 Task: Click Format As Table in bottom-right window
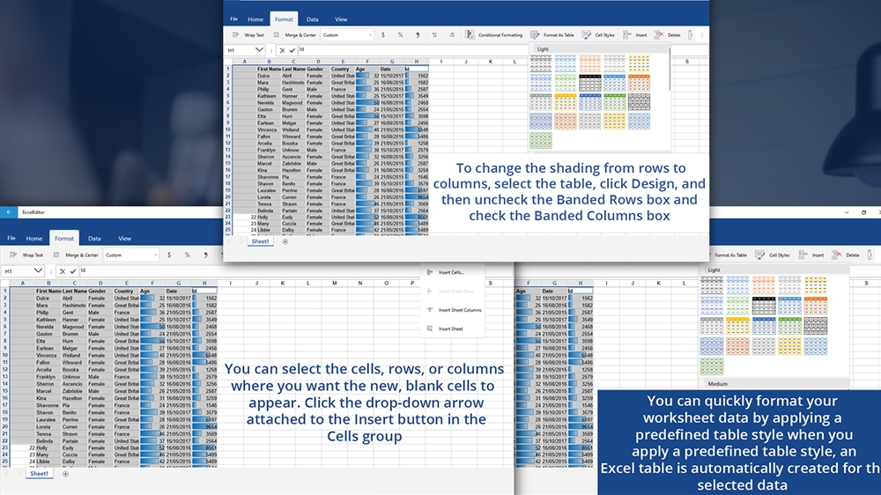(x=729, y=255)
